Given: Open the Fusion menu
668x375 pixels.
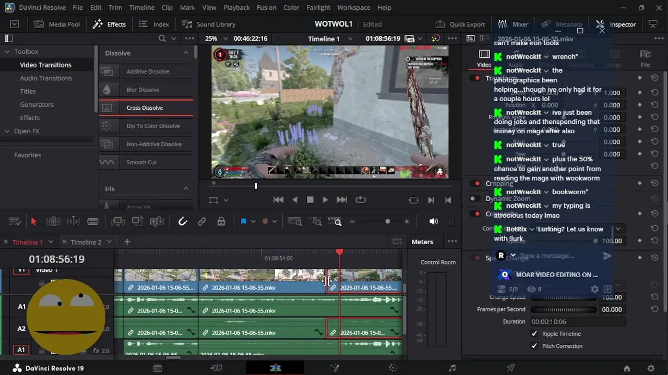Looking at the screenshot, I should [266, 7].
